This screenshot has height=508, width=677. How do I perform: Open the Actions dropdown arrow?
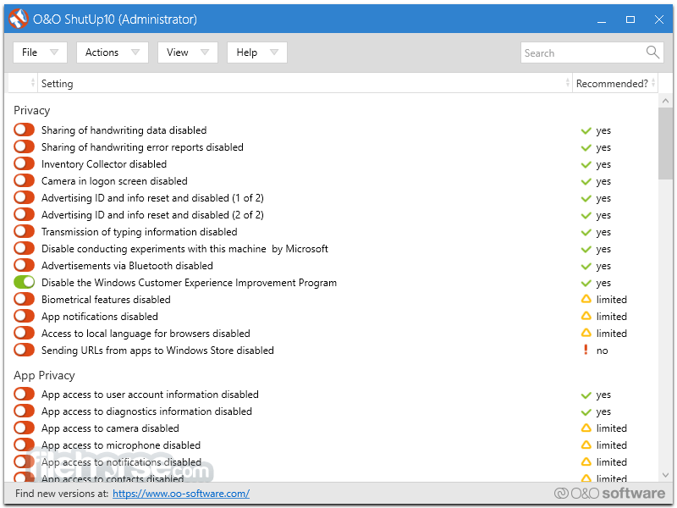click(135, 52)
